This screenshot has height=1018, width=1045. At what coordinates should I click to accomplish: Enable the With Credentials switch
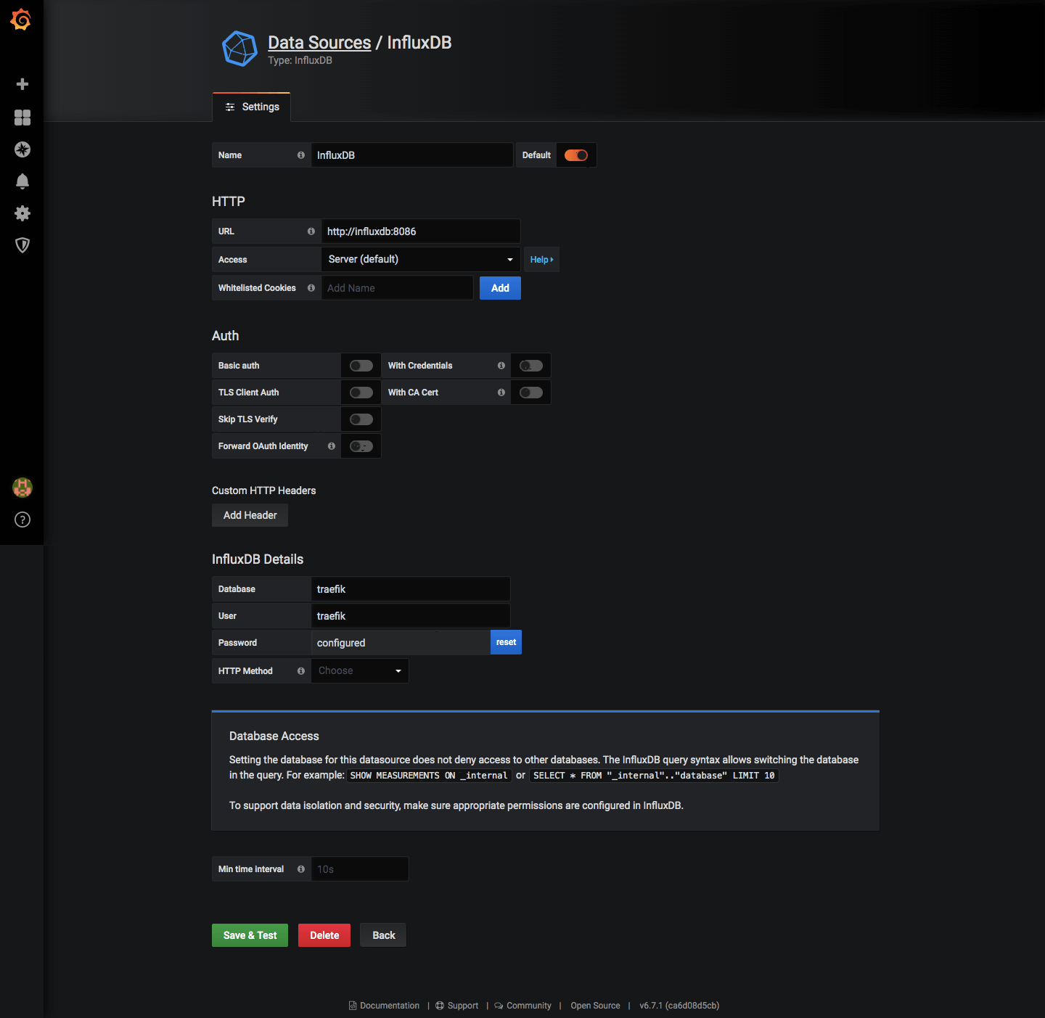(x=531, y=366)
